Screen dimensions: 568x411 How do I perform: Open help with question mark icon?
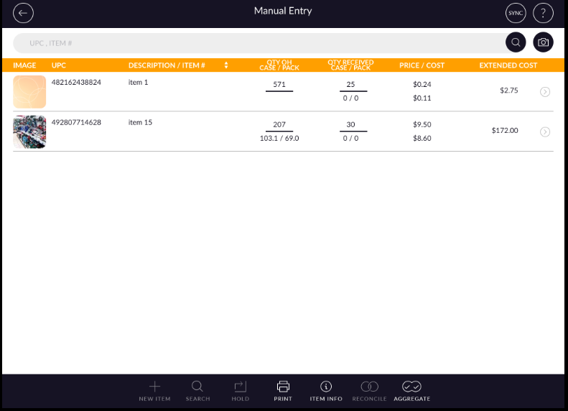click(543, 13)
